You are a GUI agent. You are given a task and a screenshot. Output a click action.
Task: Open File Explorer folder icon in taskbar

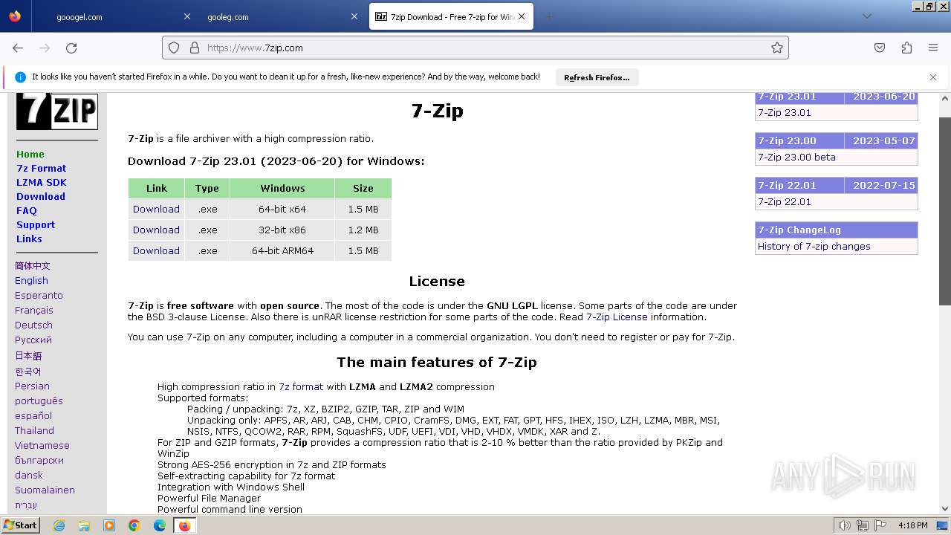point(84,525)
